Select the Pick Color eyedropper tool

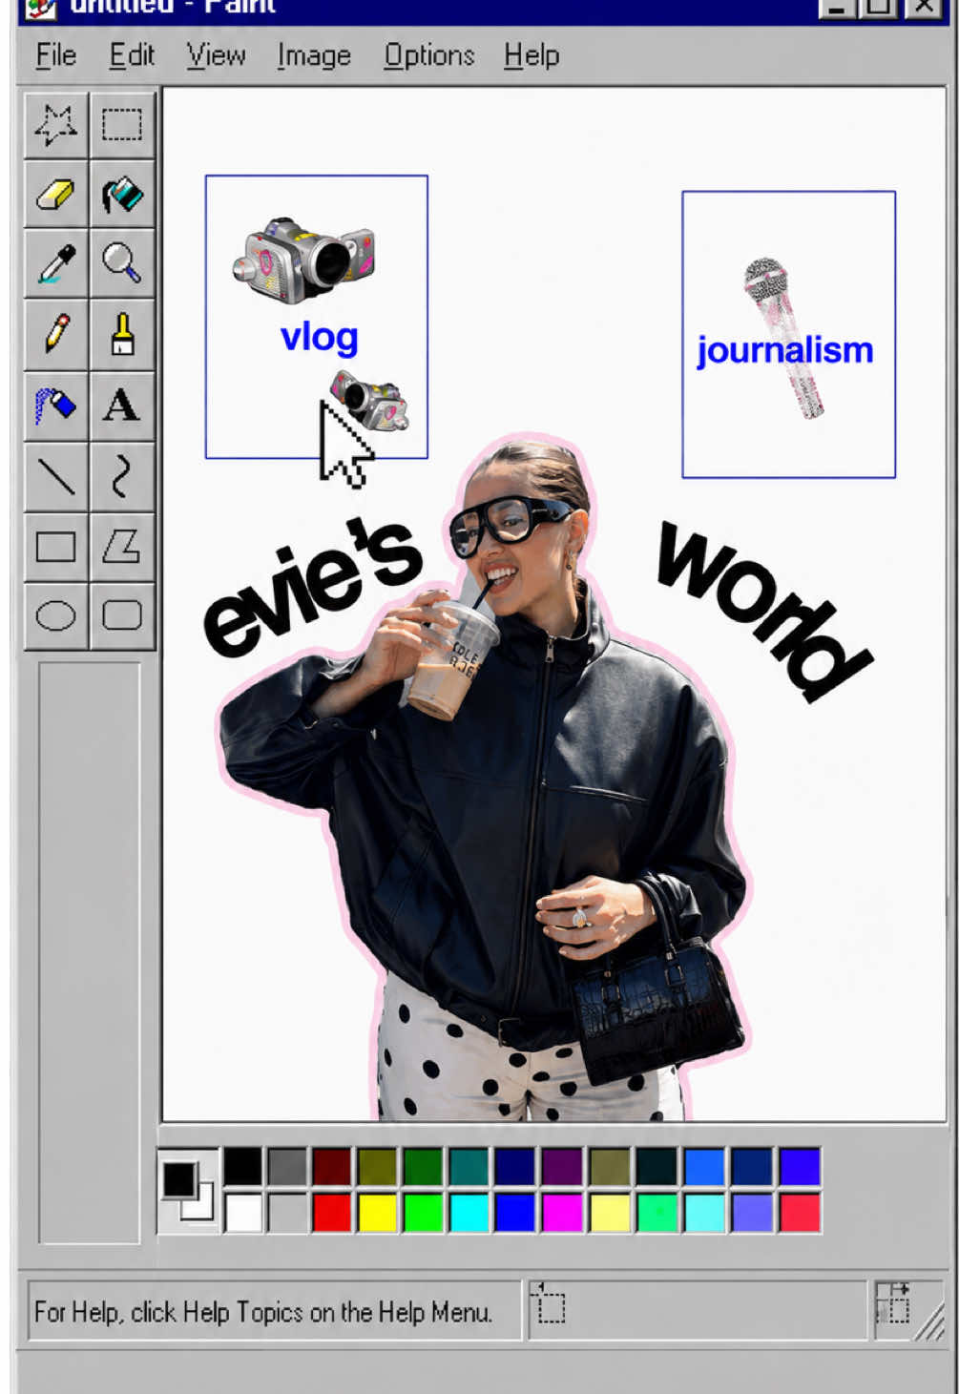point(56,263)
